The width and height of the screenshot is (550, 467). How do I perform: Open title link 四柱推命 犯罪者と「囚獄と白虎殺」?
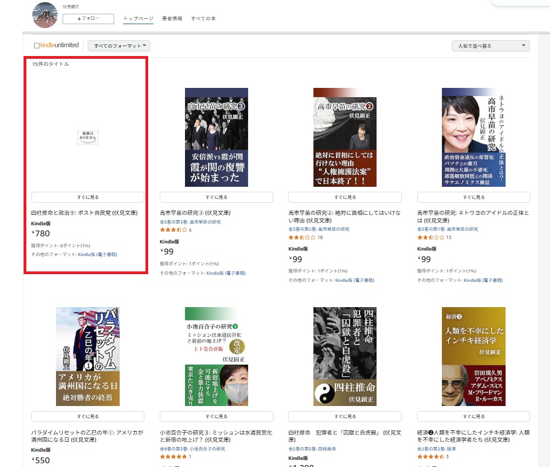coord(345,436)
